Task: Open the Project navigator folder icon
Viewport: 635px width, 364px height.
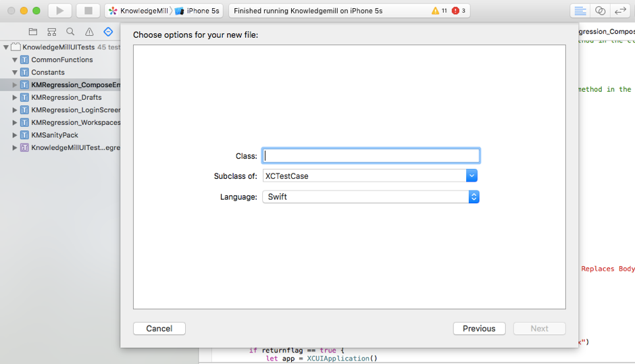Action: tap(32, 32)
